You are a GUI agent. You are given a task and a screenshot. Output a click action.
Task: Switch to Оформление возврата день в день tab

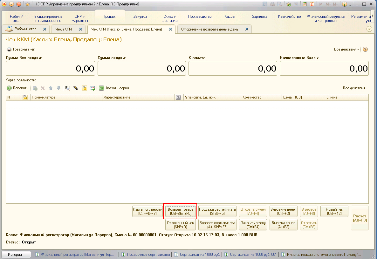click(210, 29)
